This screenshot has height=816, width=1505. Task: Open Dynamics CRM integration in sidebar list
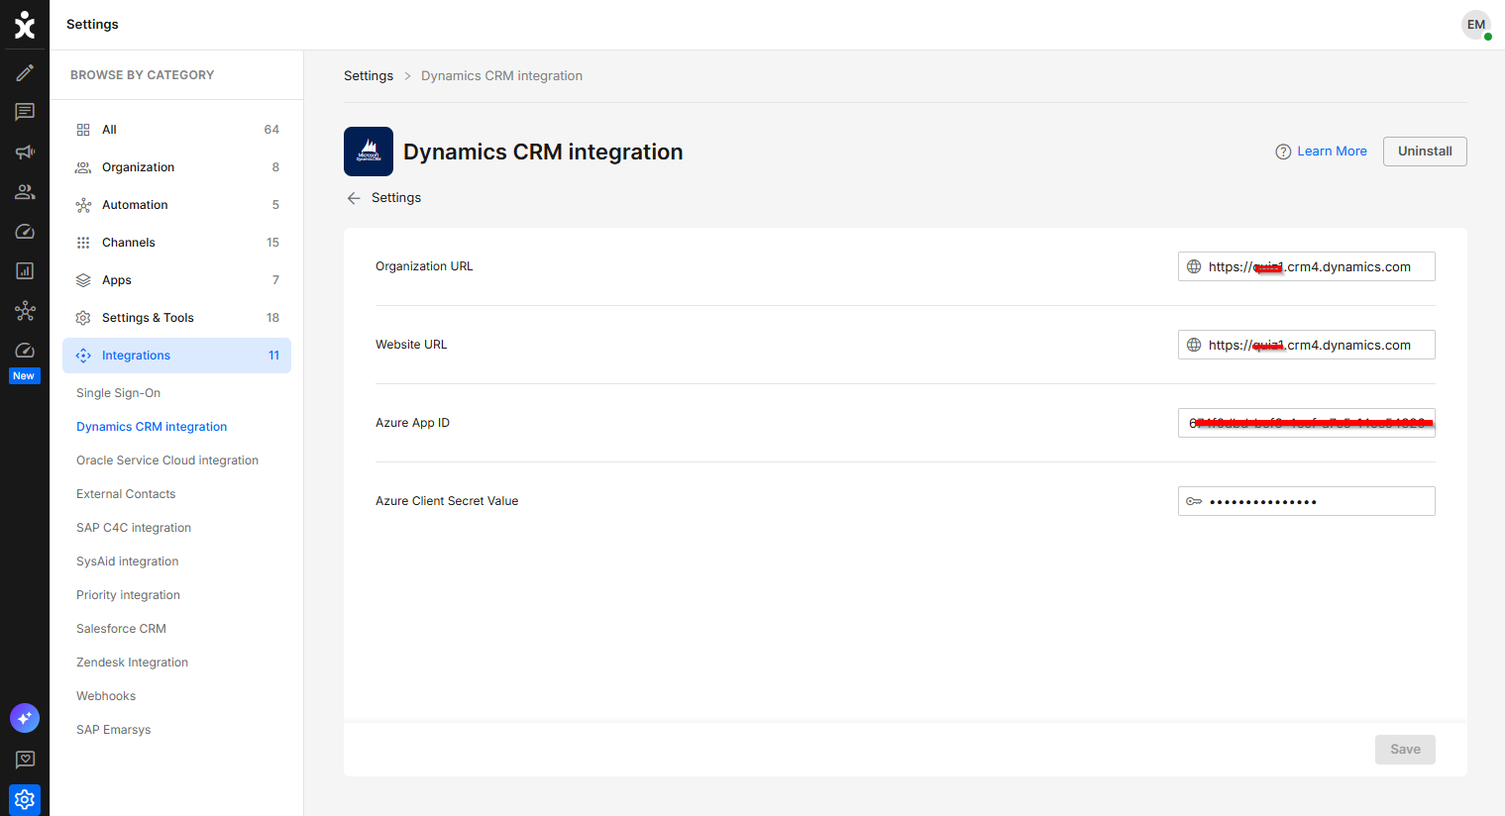tap(152, 427)
